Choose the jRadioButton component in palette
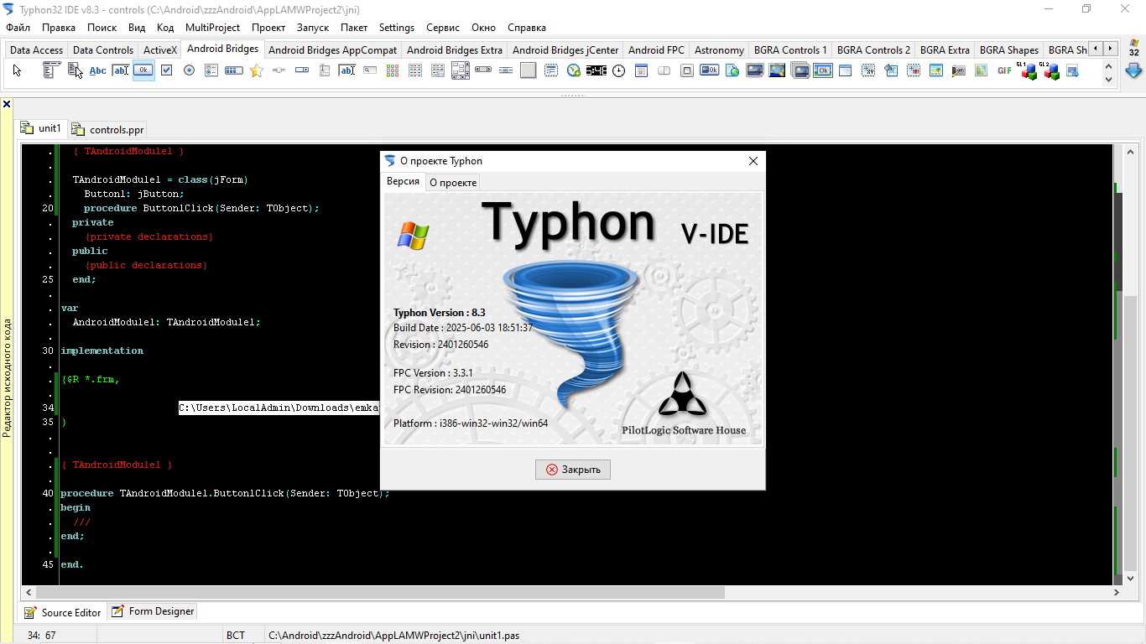Screen dimensions: 1146x644 (x=189, y=70)
